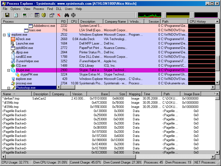Click the iTunesHelper.exe music note icon
The width and height of the screenshot is (221, 166).
(x=13, y=61)
